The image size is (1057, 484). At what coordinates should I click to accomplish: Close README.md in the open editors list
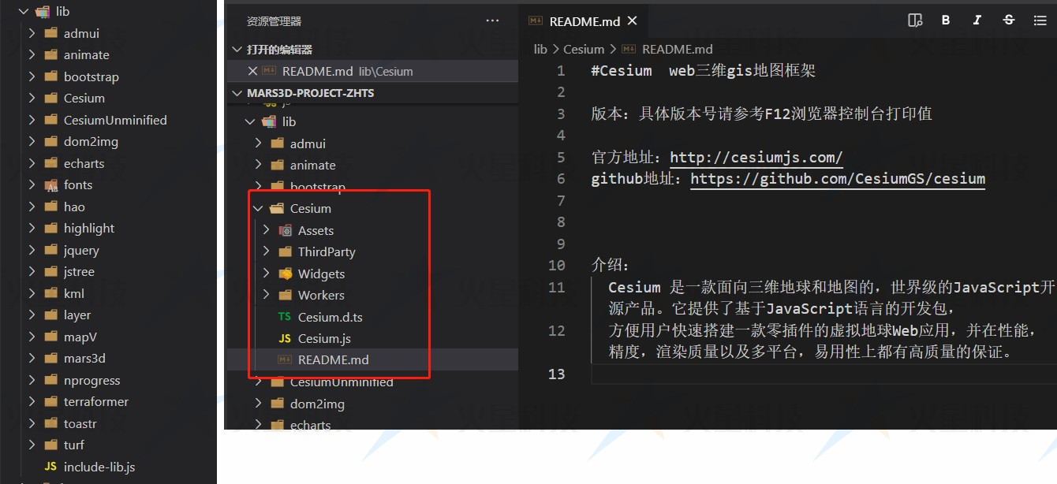pos(252,71)
